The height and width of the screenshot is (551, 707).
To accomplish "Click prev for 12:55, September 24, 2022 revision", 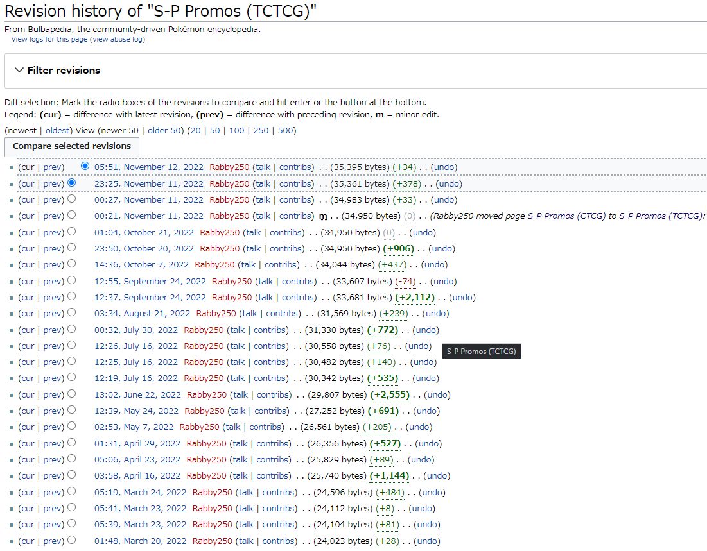I will coord(52,281).
